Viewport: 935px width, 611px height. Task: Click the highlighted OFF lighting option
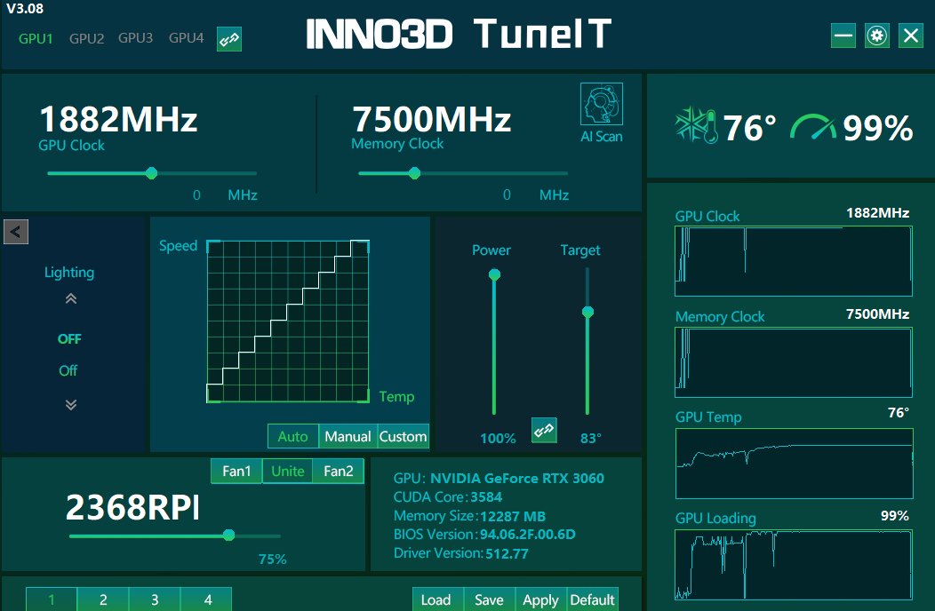pyautogui.click(x=69, y=338)
